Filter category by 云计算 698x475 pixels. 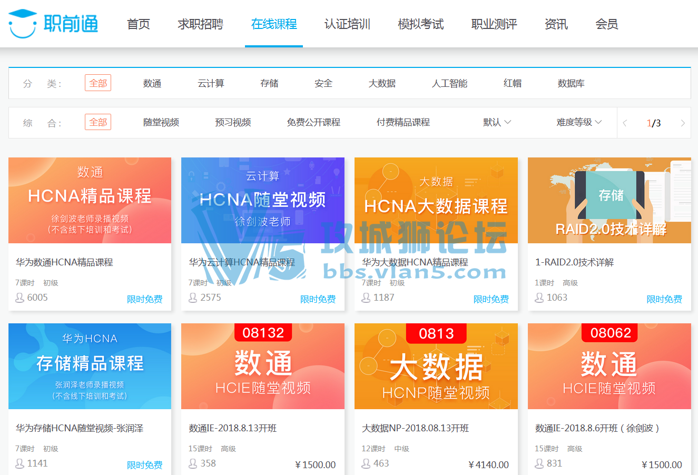click(211, 83)
